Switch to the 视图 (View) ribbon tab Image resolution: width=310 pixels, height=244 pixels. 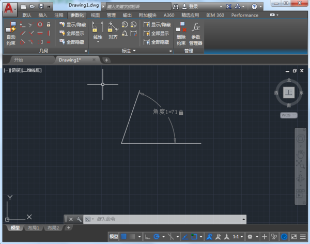[96, 16]
